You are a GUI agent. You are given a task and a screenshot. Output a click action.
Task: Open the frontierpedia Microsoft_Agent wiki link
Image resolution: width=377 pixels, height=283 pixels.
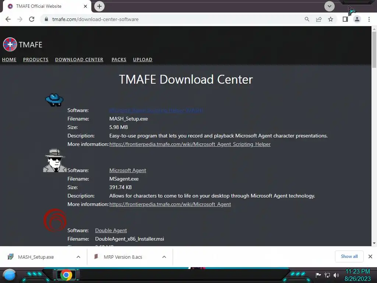(170, 204)
